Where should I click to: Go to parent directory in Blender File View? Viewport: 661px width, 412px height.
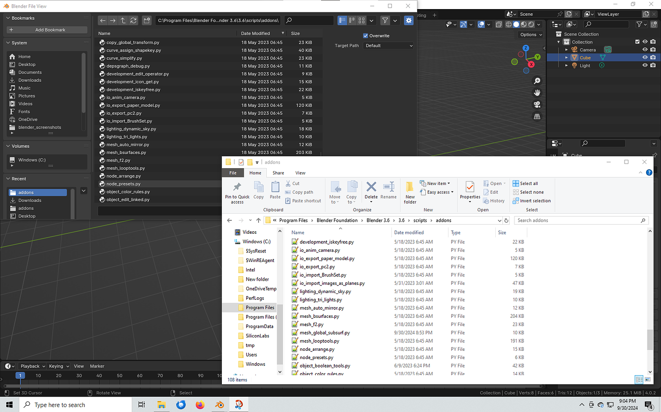pyautogui.click(x=123, y=21)
